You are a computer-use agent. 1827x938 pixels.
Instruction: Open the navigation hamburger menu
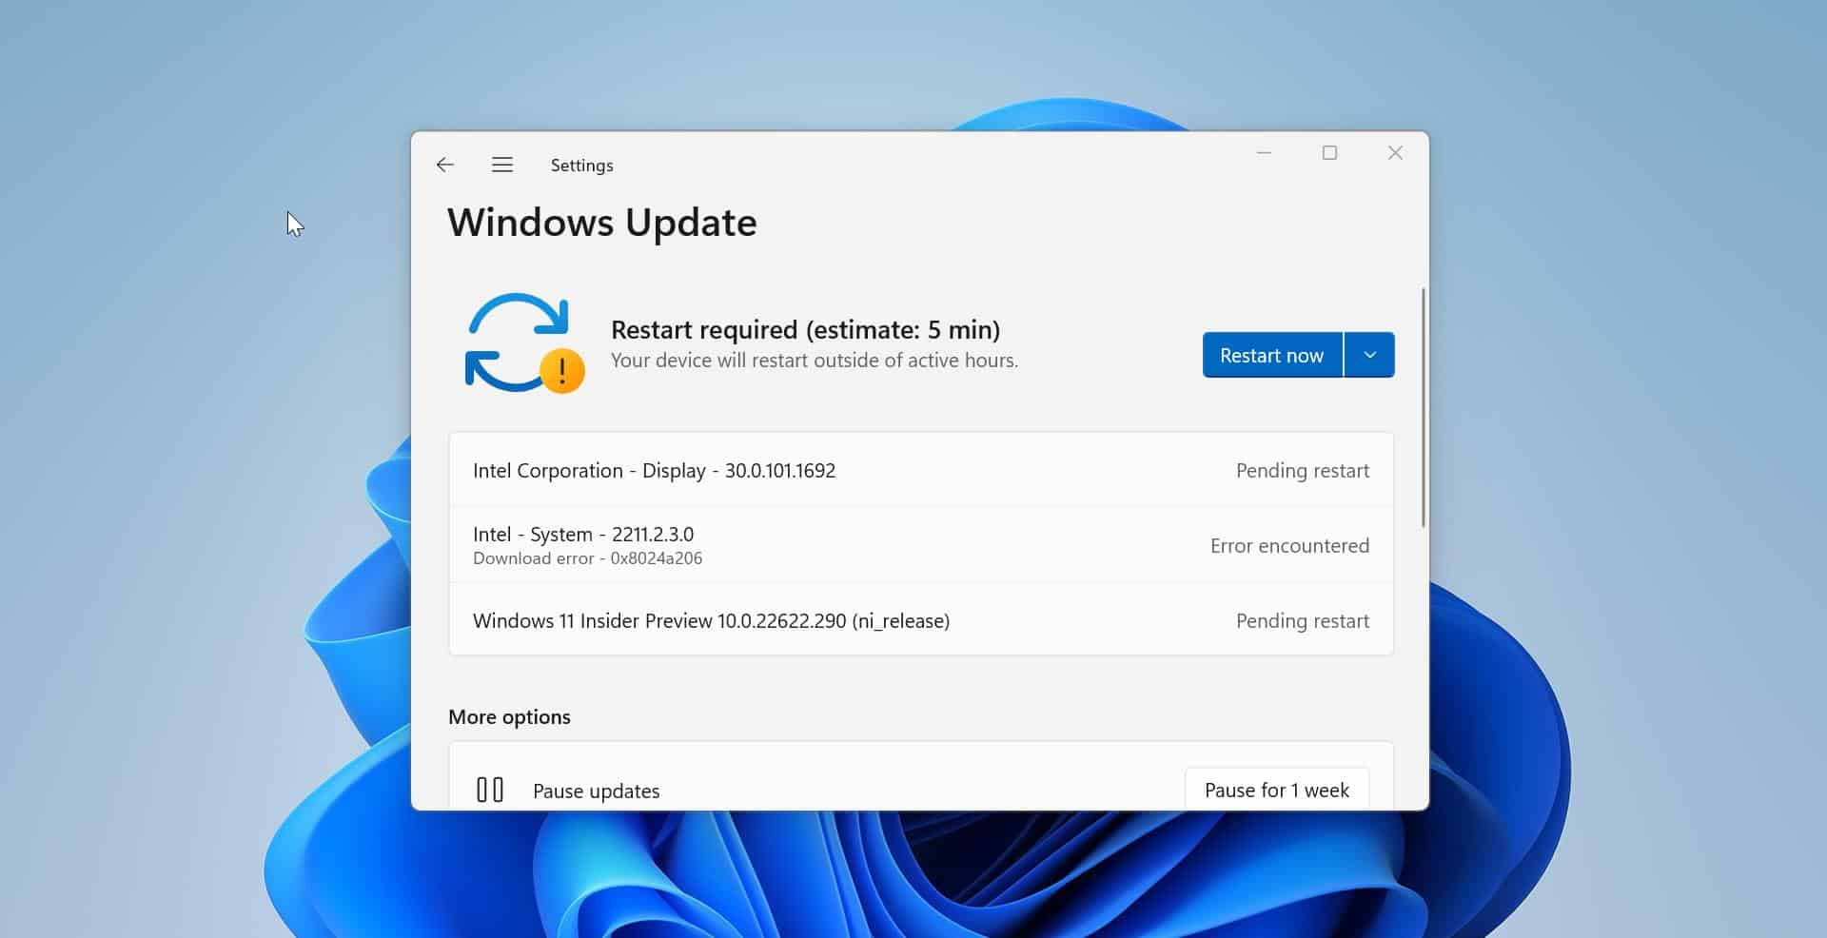tap(502, 165)
